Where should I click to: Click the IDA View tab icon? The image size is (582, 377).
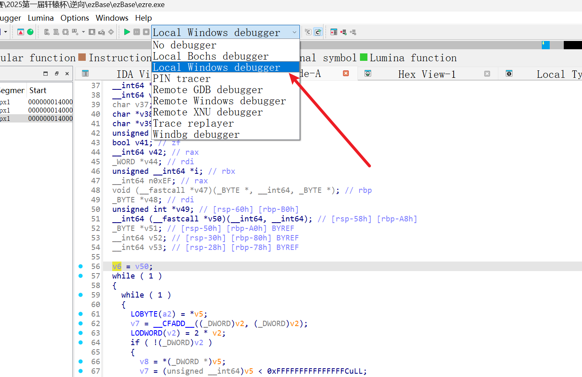[x=85, y=74]
